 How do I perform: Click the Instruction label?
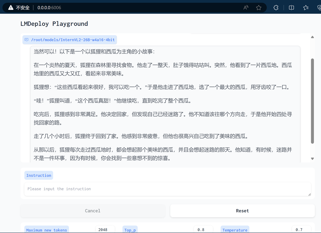[x=39, y=176]
